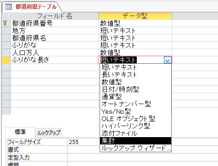Click the 短いテキスト data type of 地方
Image resolution: width=218 pixels, height=166 pixels.
pyautogui.click(x=135, y=30)
